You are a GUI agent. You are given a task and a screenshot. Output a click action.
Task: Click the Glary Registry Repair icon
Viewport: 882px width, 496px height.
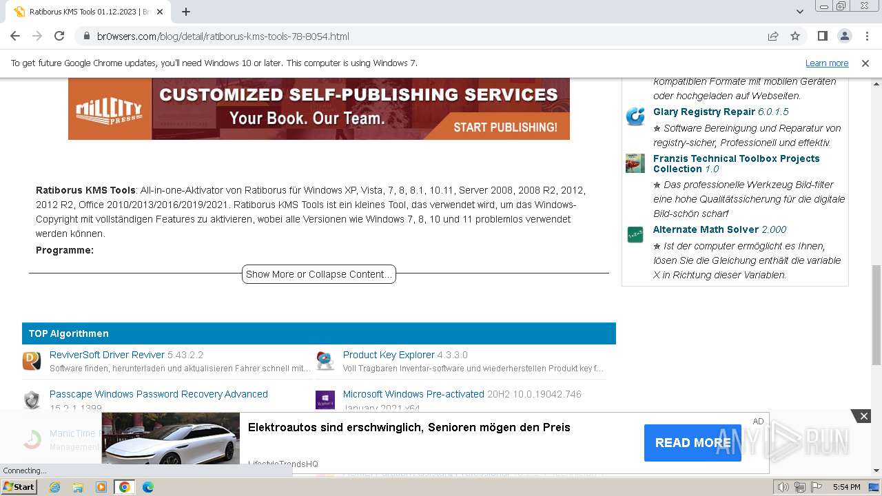635,116
